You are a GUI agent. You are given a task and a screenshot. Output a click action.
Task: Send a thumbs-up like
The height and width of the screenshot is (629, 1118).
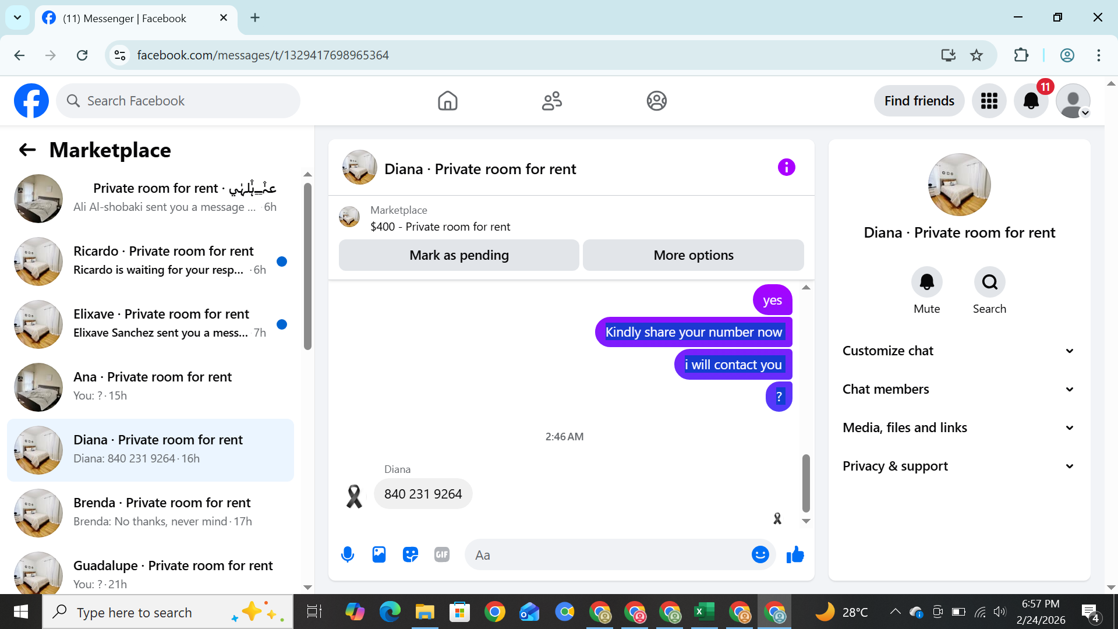point(795,554)
